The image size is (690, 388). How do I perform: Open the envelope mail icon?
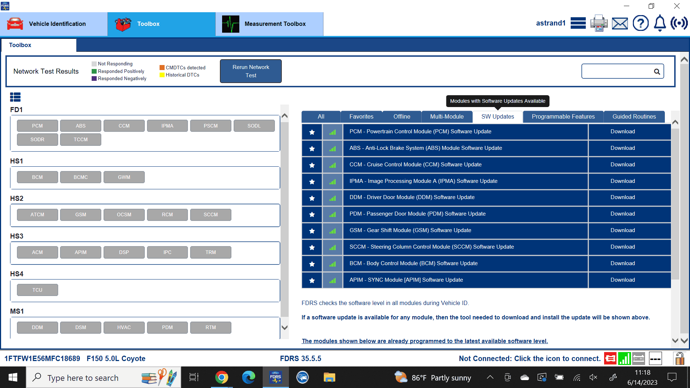tap(620, 24)
